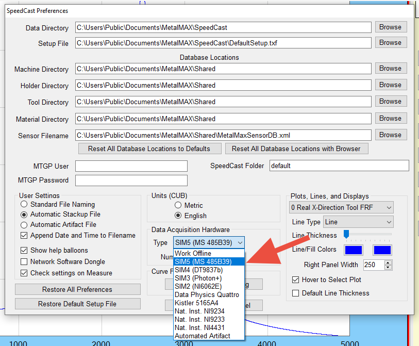
Task: Click the SpeedCast Folder field
Action: (x=339, y=166)
